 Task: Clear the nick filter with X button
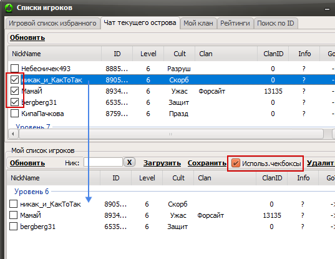tap(130, 162)
